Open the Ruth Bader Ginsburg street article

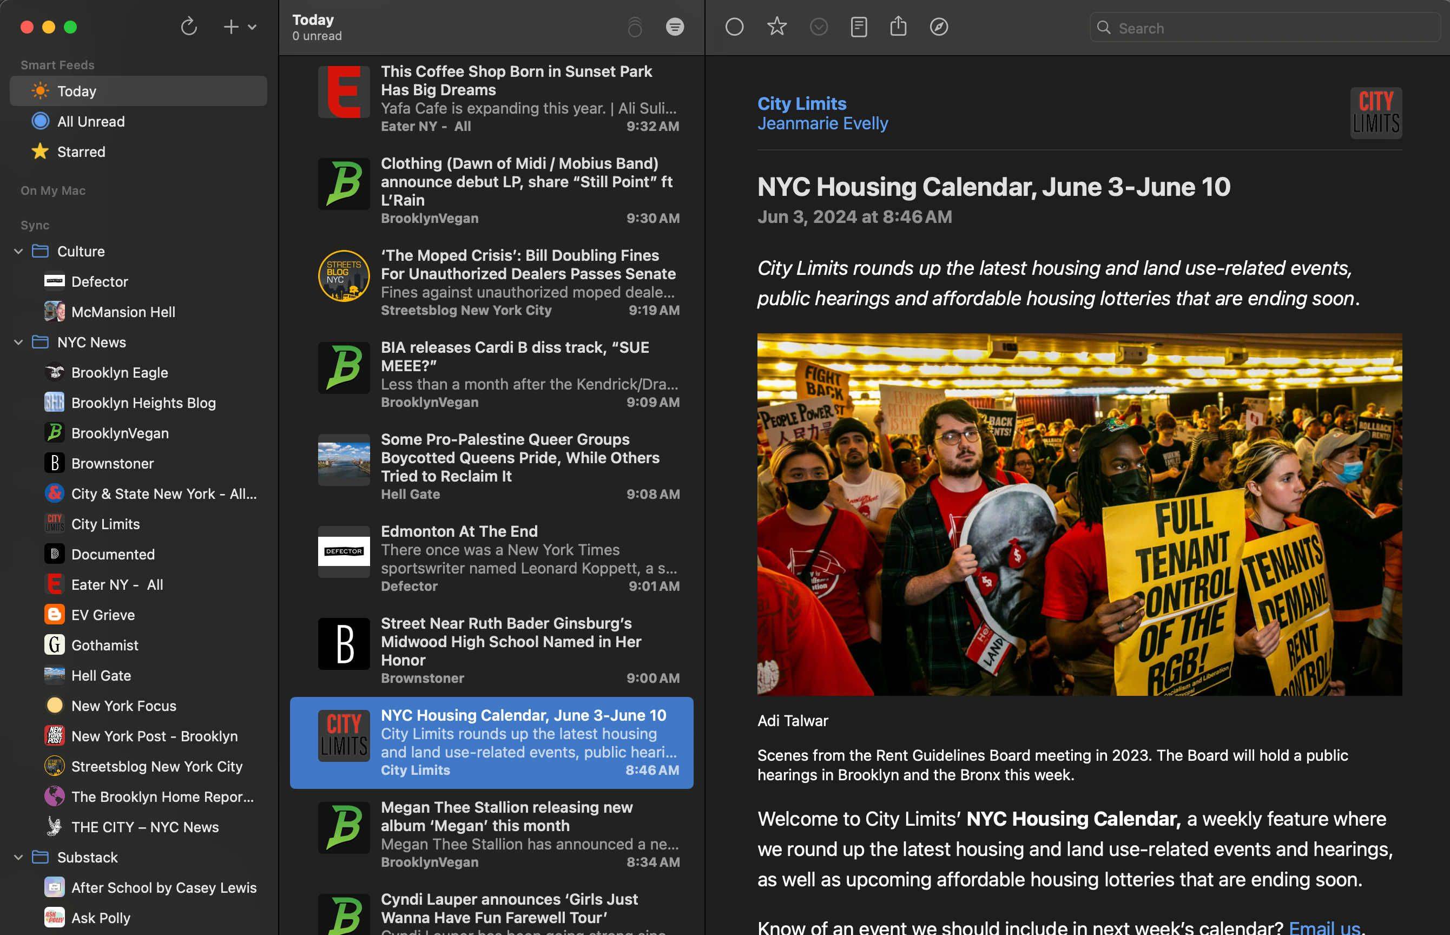[492, 650]
